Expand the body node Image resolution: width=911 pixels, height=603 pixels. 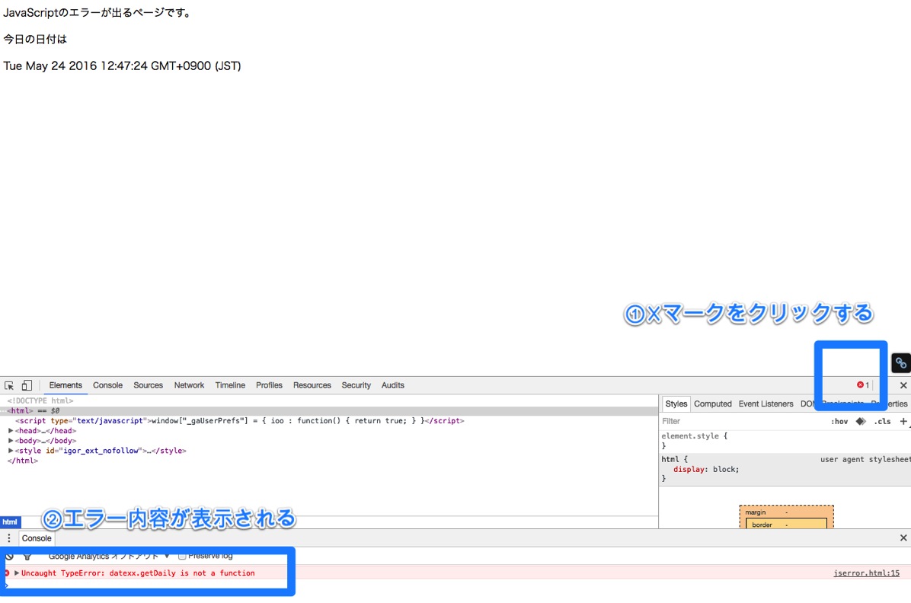(x=11, y=441)
